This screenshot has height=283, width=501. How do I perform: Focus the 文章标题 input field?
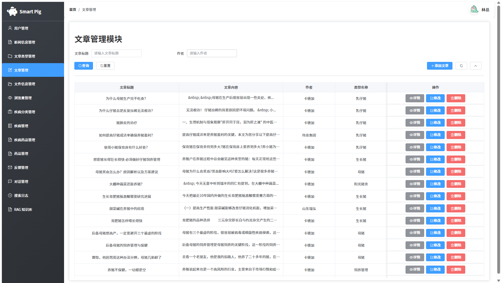tap(116, 53)
